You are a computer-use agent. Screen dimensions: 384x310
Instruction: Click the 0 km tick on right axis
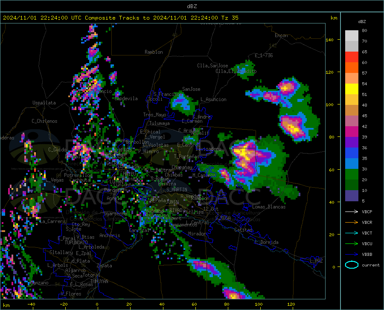334,267
